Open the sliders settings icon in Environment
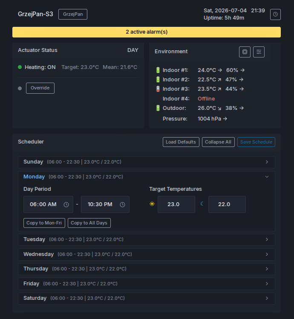Image resolution: width=294 pixels, height=319 pixels. pos(259,52)
